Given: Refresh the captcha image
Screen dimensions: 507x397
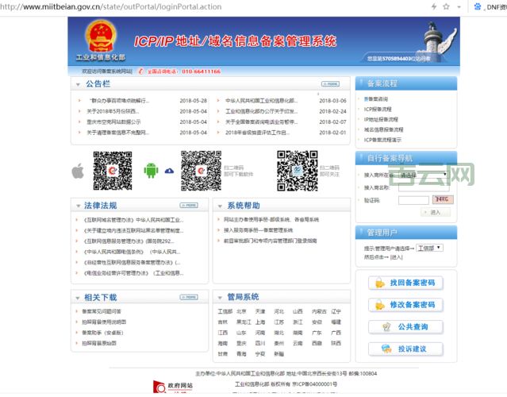Looking at the screenshot, I should click(x=443, y=199).
